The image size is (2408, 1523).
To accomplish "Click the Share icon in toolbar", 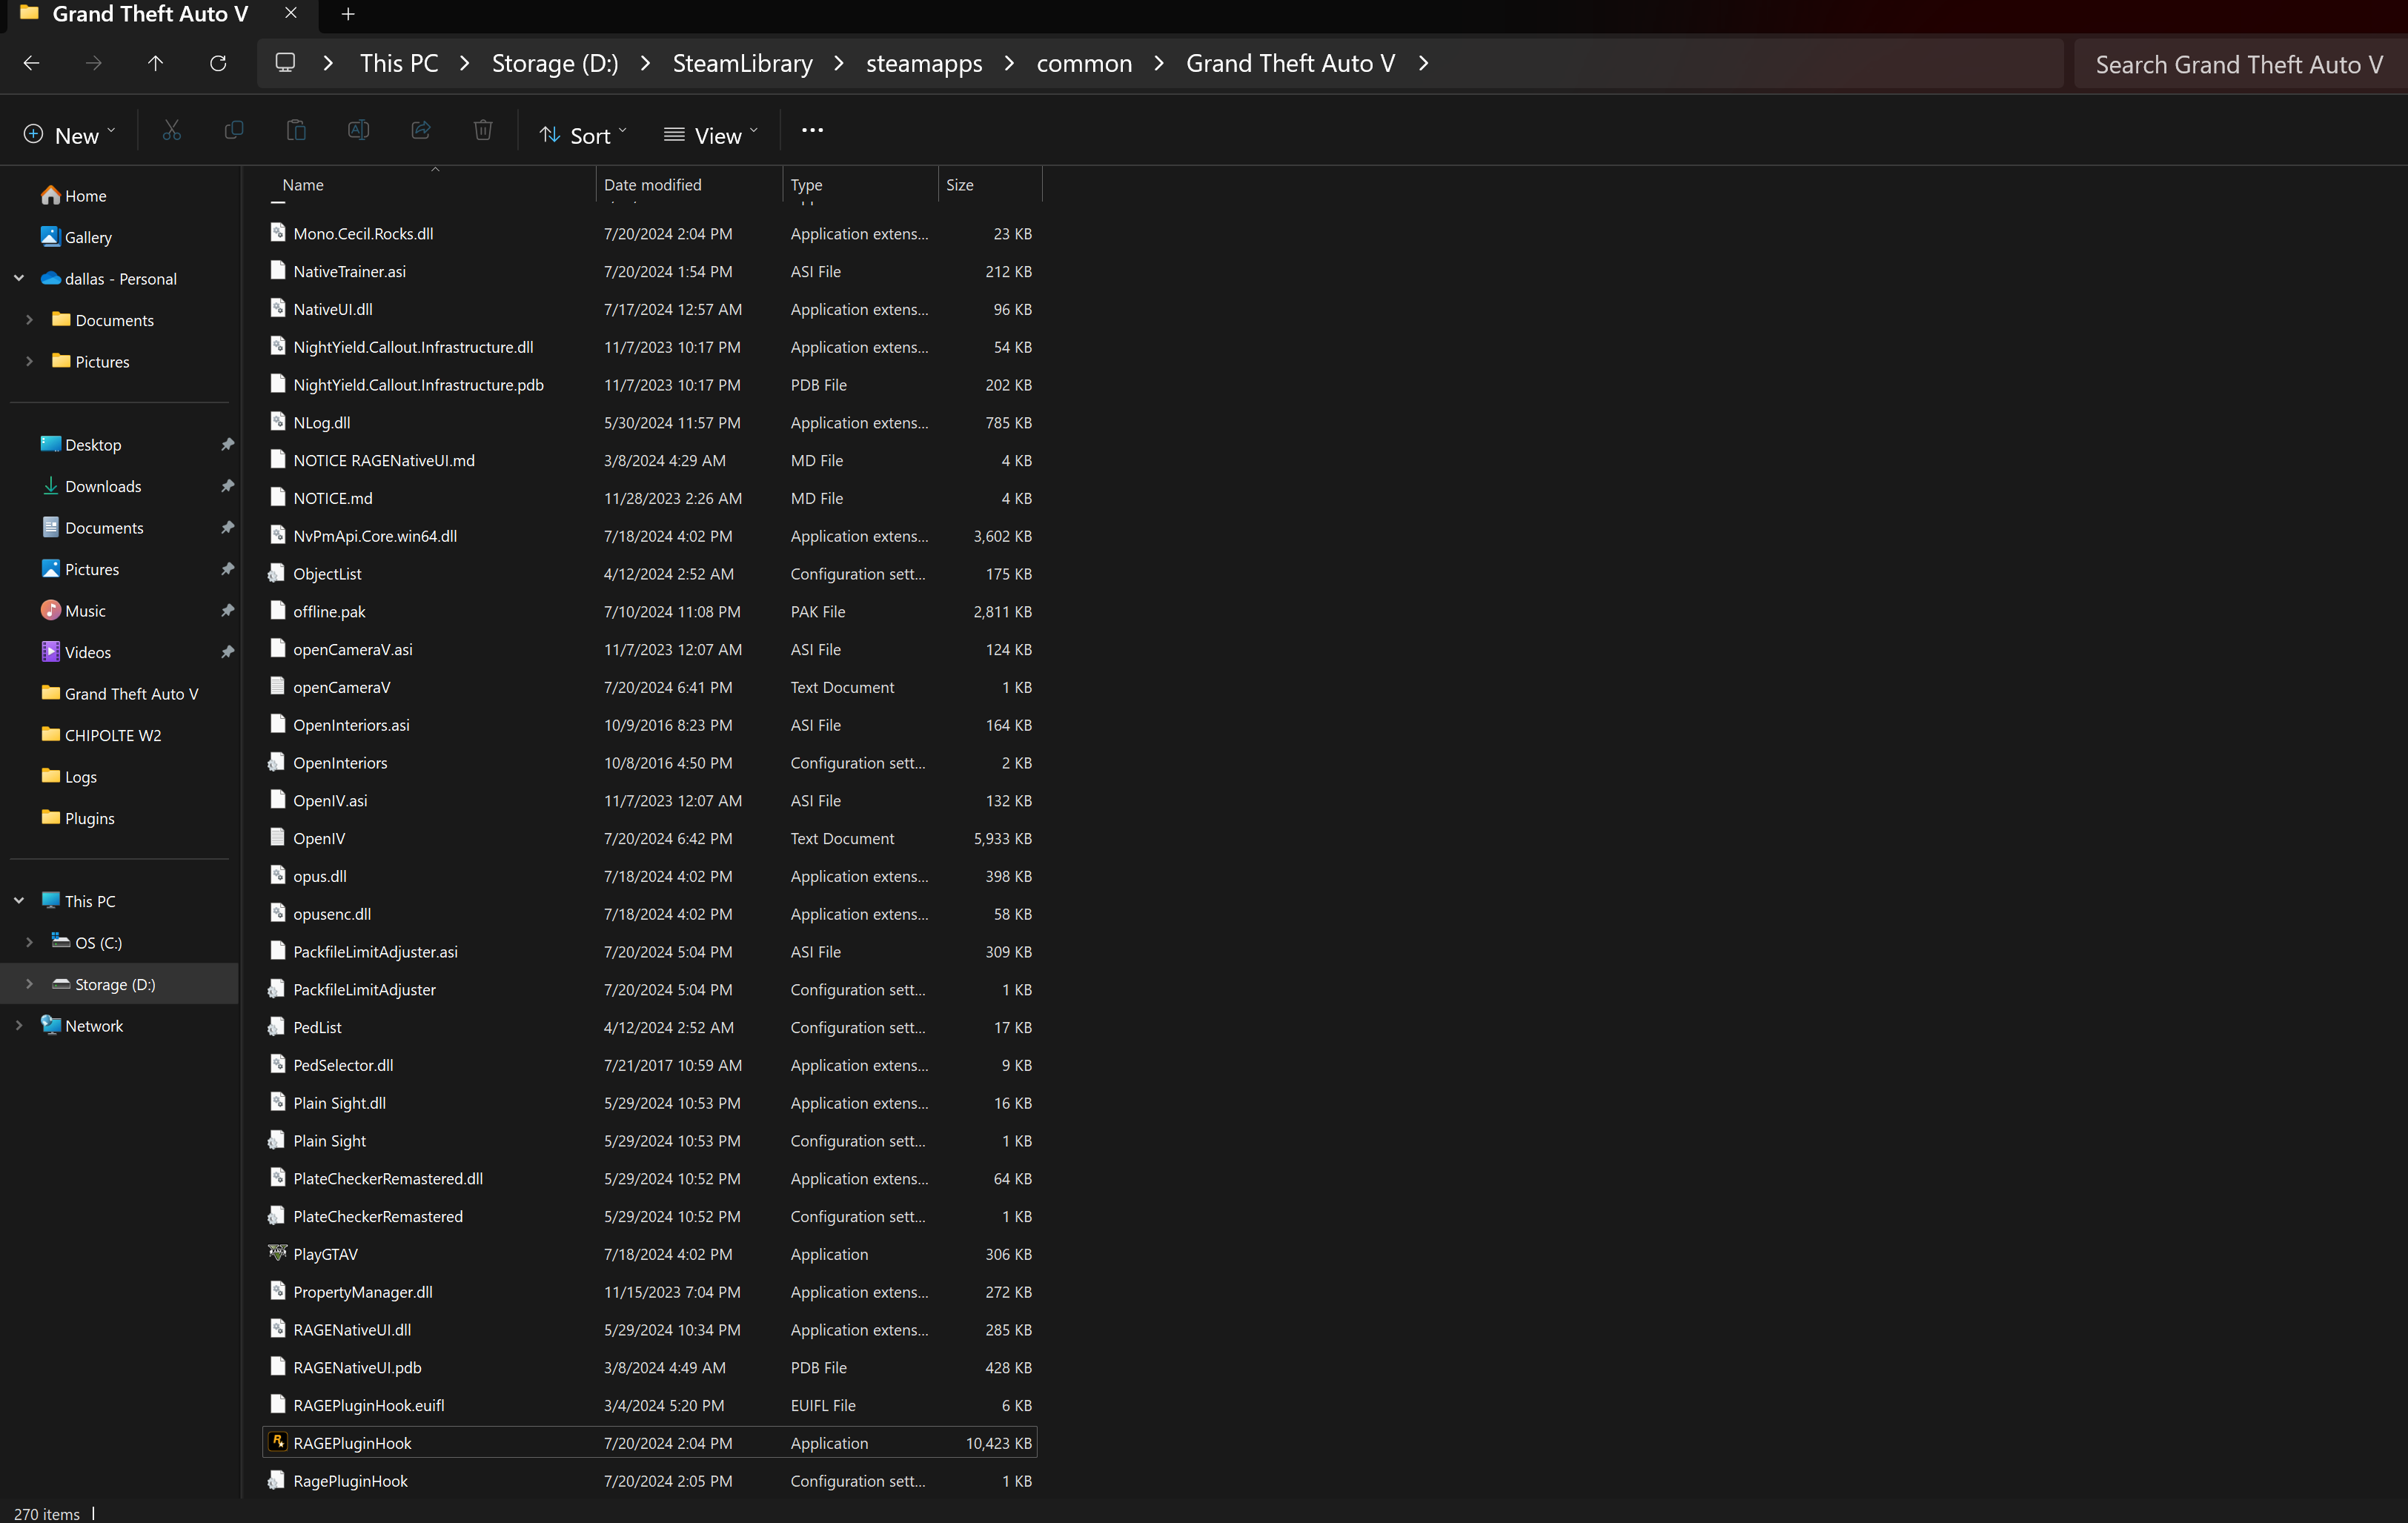I will point(421,131).
